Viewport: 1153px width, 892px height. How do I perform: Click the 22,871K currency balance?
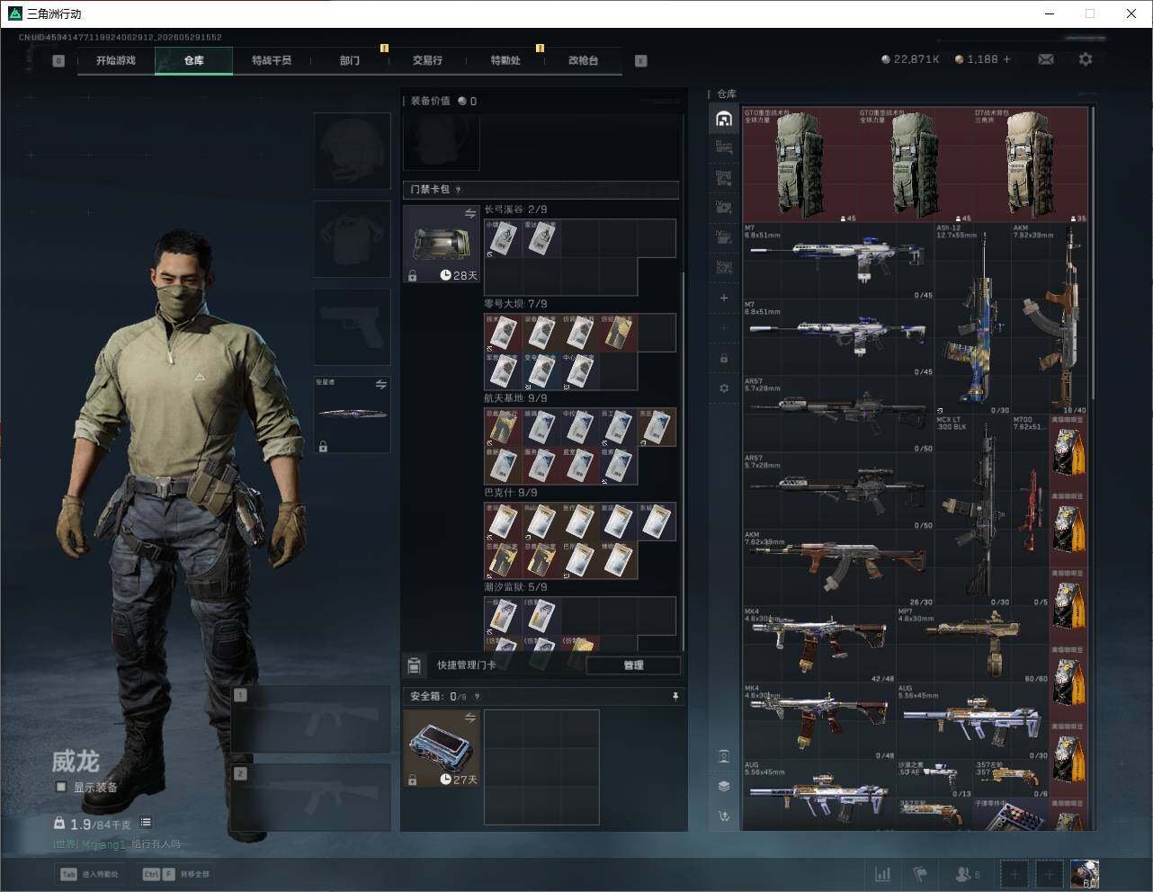(x=910, y=59)
